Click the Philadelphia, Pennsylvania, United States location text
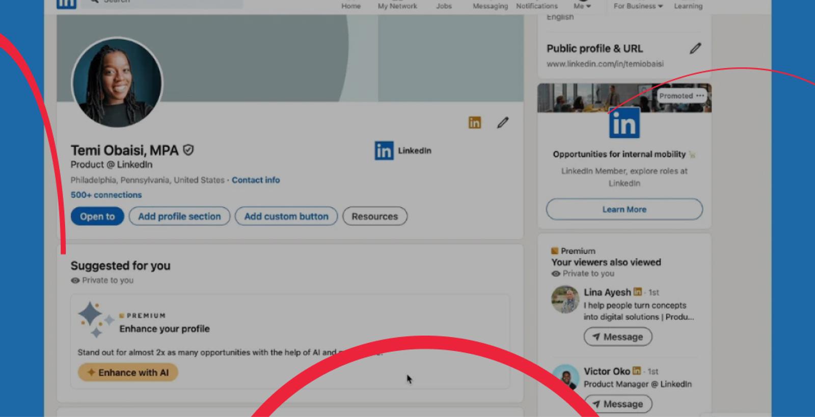This screenshot has height=417, width=815. [x=147, y=180]
